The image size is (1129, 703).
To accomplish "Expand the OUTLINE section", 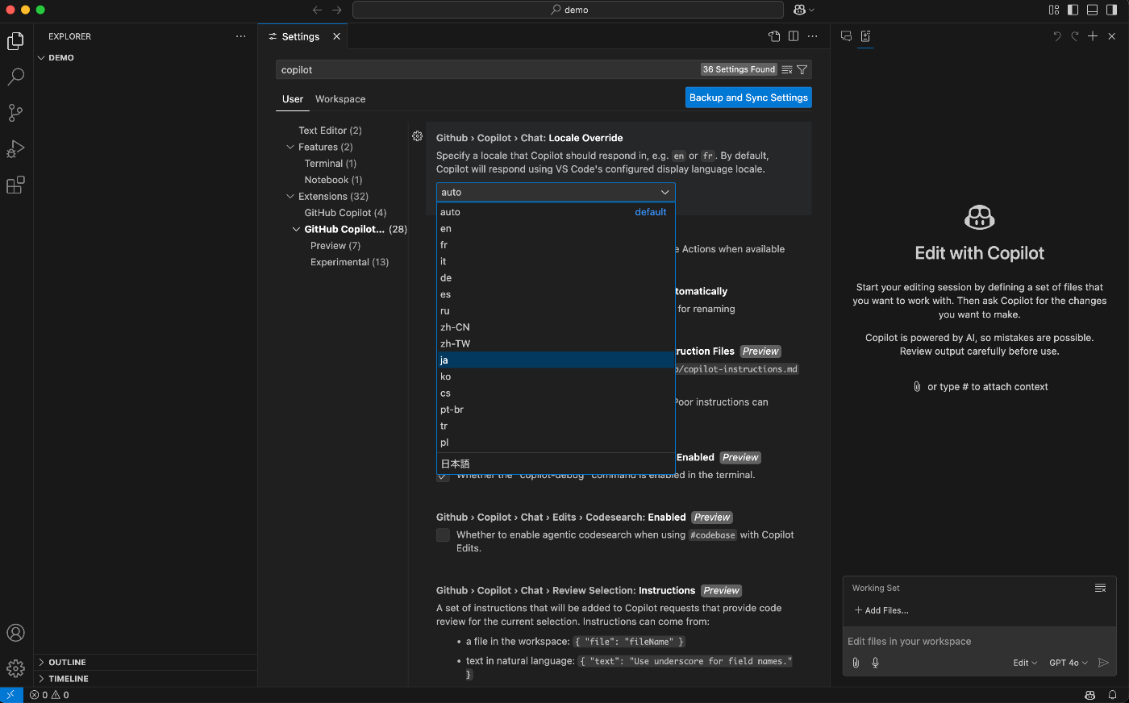I will (x=145, y=662).
